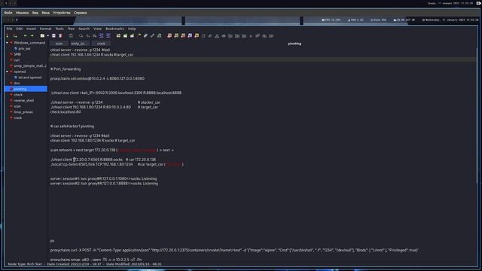Toggle Bold formatting in toolbar
The height and width of the screenshot is (271, 482).
pos(203,35)
